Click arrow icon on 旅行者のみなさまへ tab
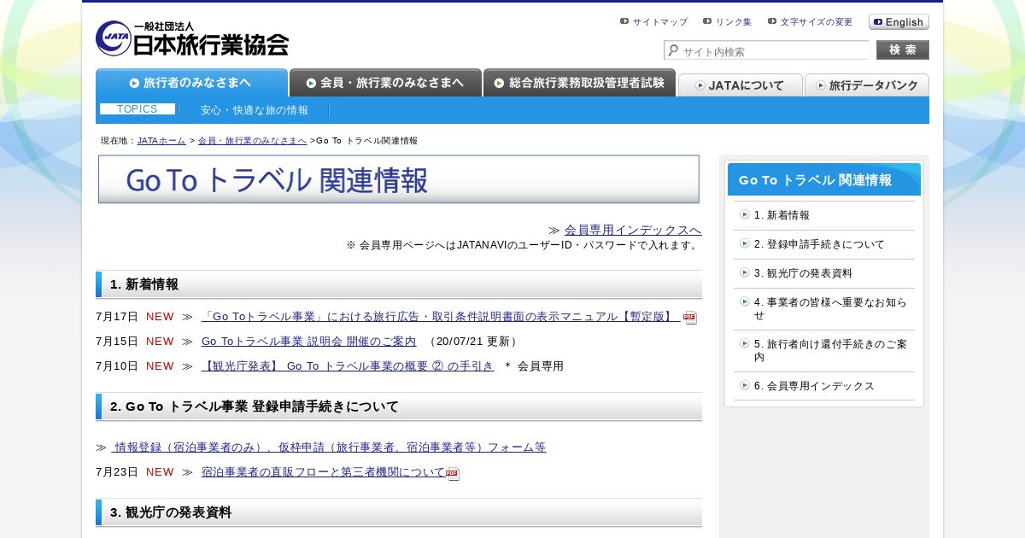 [134, 83]
